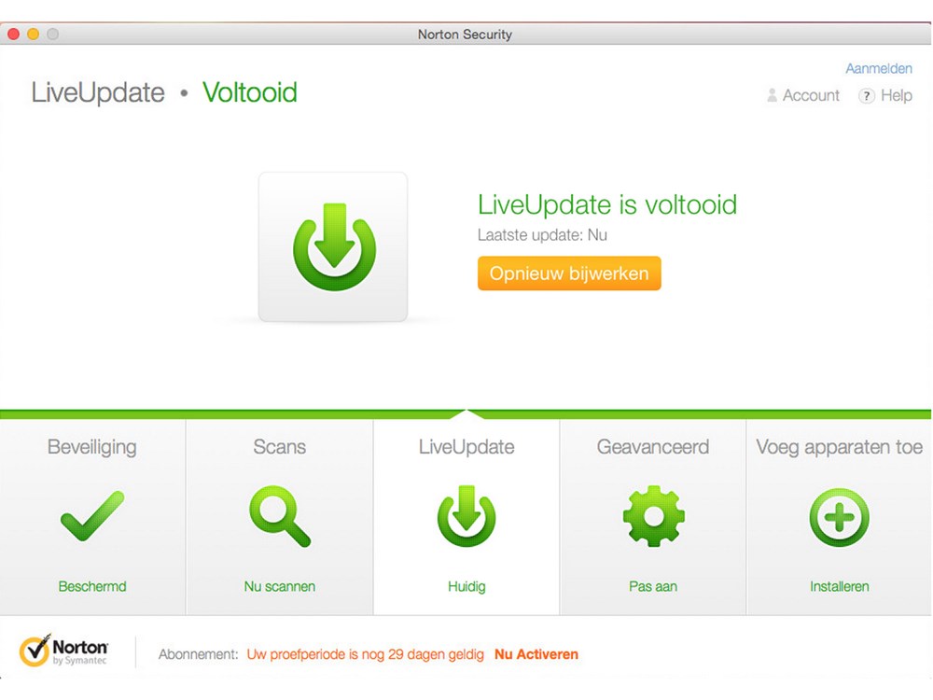Click the Geavanceerd gear icon
This screenshot has height=700, width=933.
pyautogui.click(x=653, y=516)
